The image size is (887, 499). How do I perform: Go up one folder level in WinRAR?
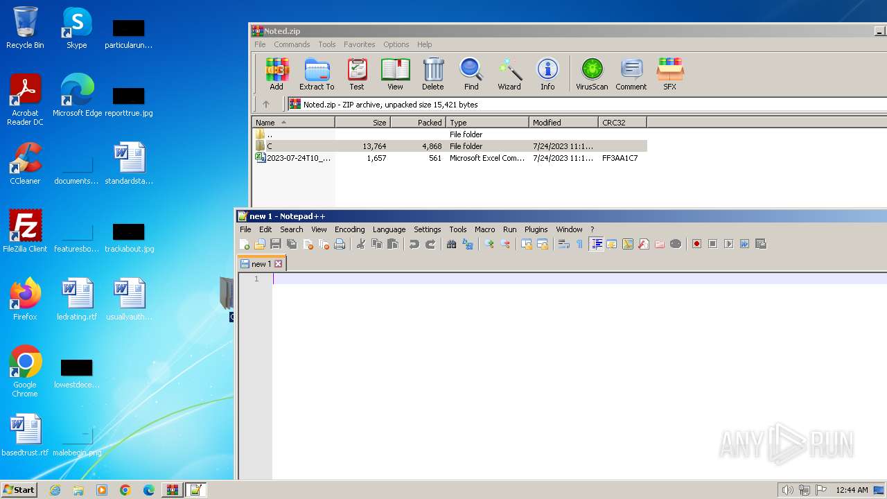(266, 105)
